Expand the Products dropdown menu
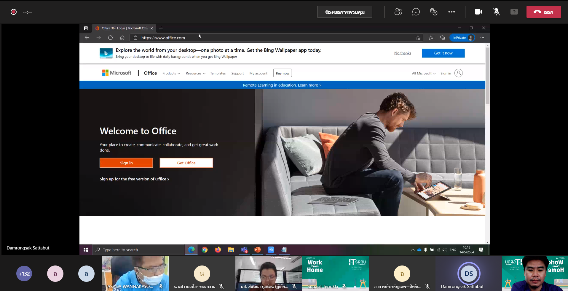Viewport: 568px width, 291px height. pyautogui.click(x=171, y=73)
